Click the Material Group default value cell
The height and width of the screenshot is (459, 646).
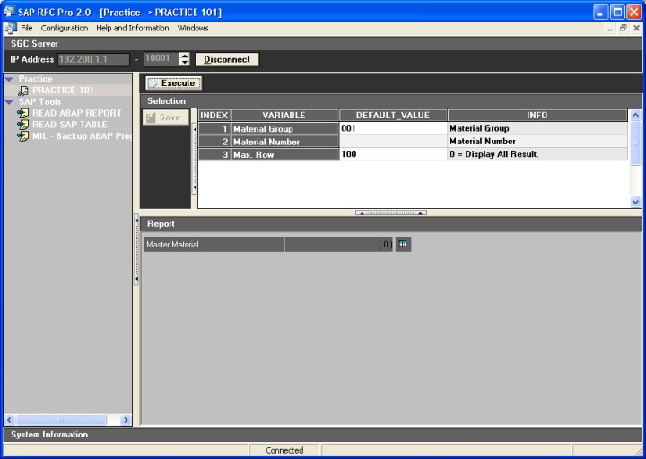393,128
